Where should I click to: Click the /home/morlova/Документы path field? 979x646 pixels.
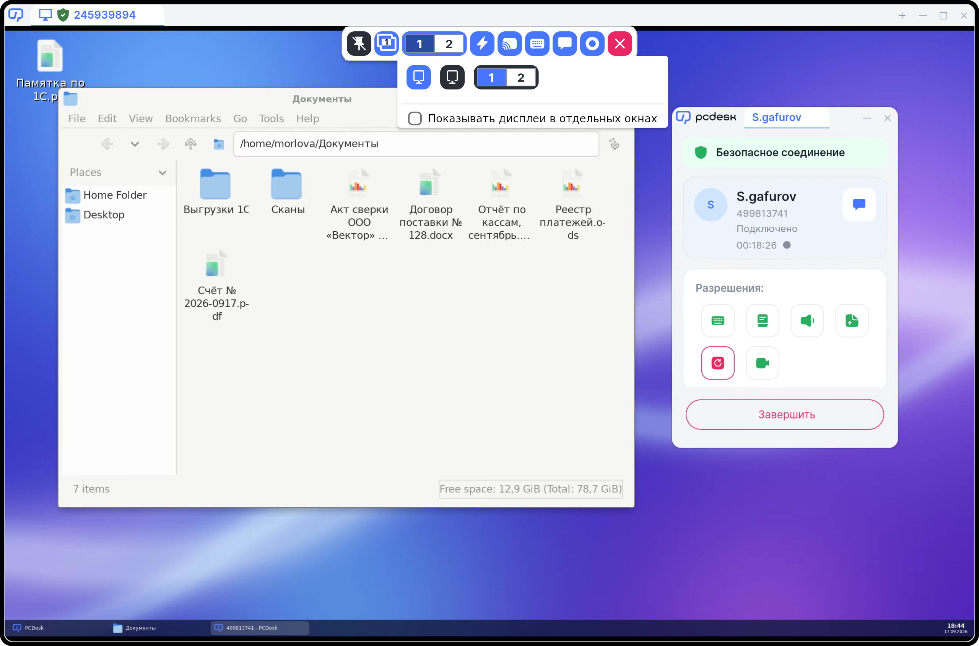(x=416, y=144)
